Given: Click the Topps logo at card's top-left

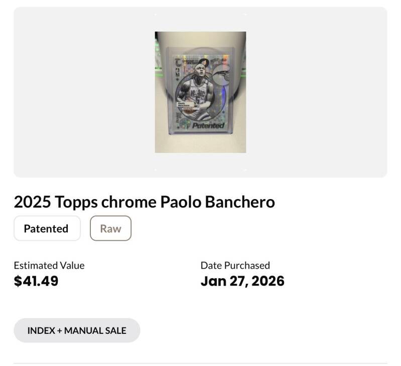Looking at the screenshot, I should click(x=178, y=62).
